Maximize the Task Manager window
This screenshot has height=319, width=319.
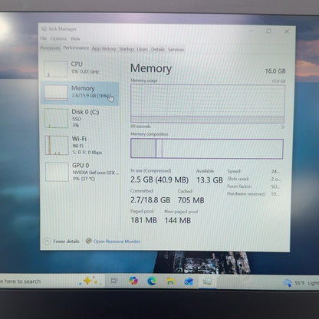click(268, 31)
